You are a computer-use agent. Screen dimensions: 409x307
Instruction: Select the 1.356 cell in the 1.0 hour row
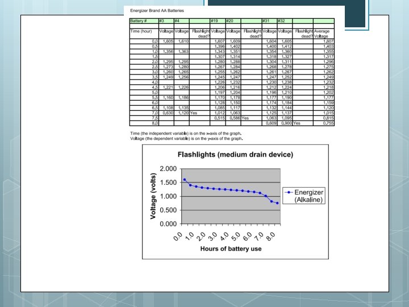pyautogui.click(x=166, y=52)
